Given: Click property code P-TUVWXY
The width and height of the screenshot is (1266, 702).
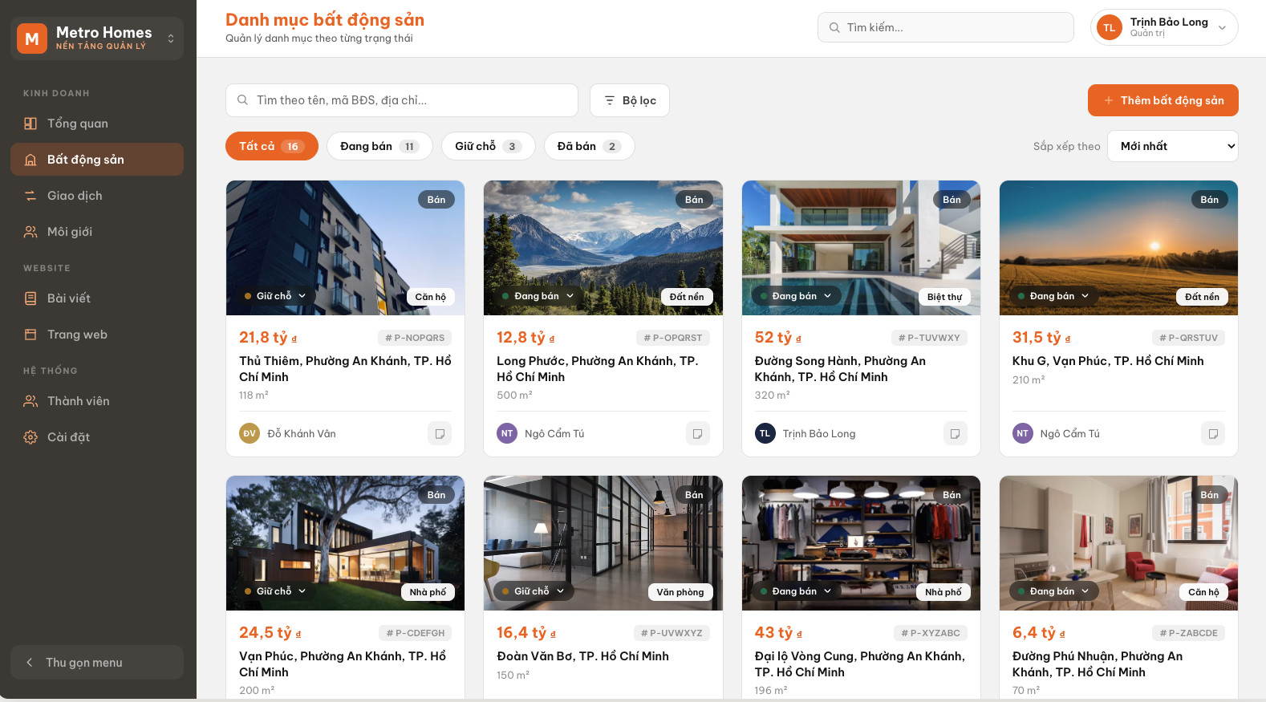Looking at the screenshot, I should (x=929, y=338).
